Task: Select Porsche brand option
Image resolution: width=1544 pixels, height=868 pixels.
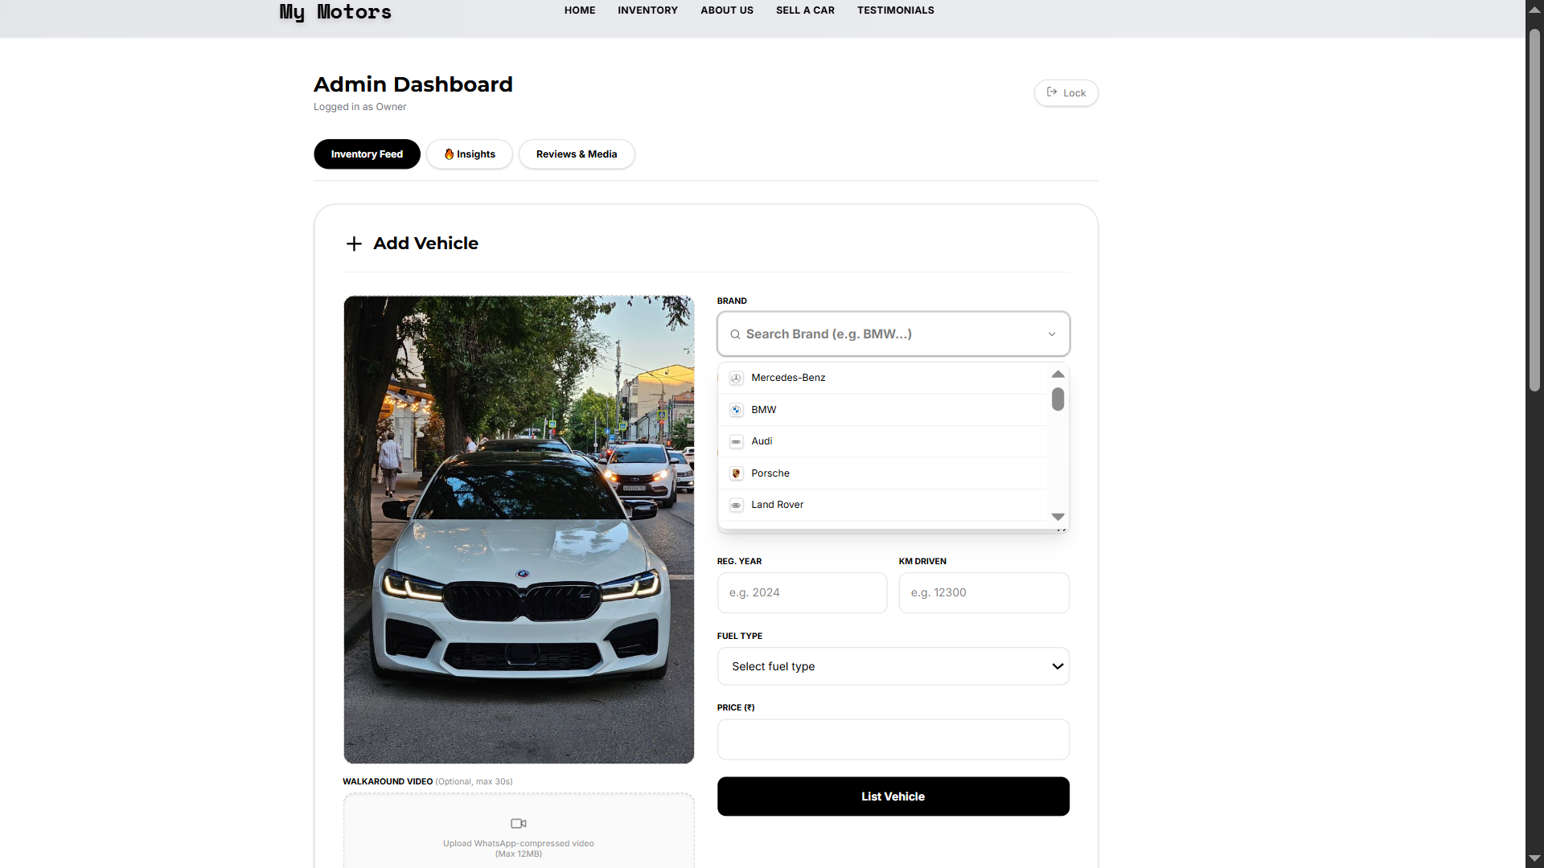Action: coord(883,473)
